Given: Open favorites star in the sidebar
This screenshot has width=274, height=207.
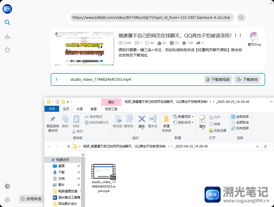Looking at the screenshot, I should point(7,50).
